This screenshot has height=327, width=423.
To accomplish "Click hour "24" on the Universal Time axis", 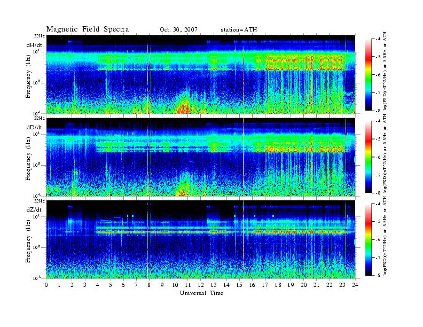I will coord(355,285).
